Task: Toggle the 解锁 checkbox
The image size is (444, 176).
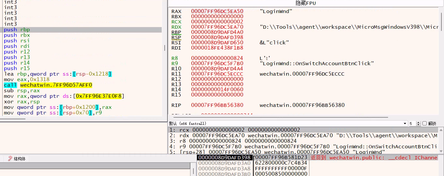Action: (x=424, y=124)
